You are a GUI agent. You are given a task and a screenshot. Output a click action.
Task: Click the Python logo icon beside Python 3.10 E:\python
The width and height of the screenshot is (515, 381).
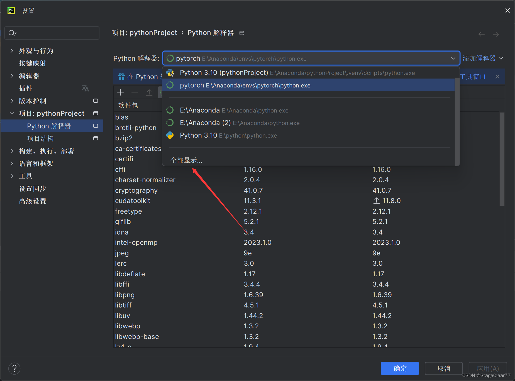click(x=170, y=135)
